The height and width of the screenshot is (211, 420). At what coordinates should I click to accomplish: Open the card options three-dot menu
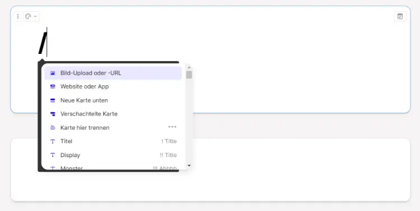18,17
